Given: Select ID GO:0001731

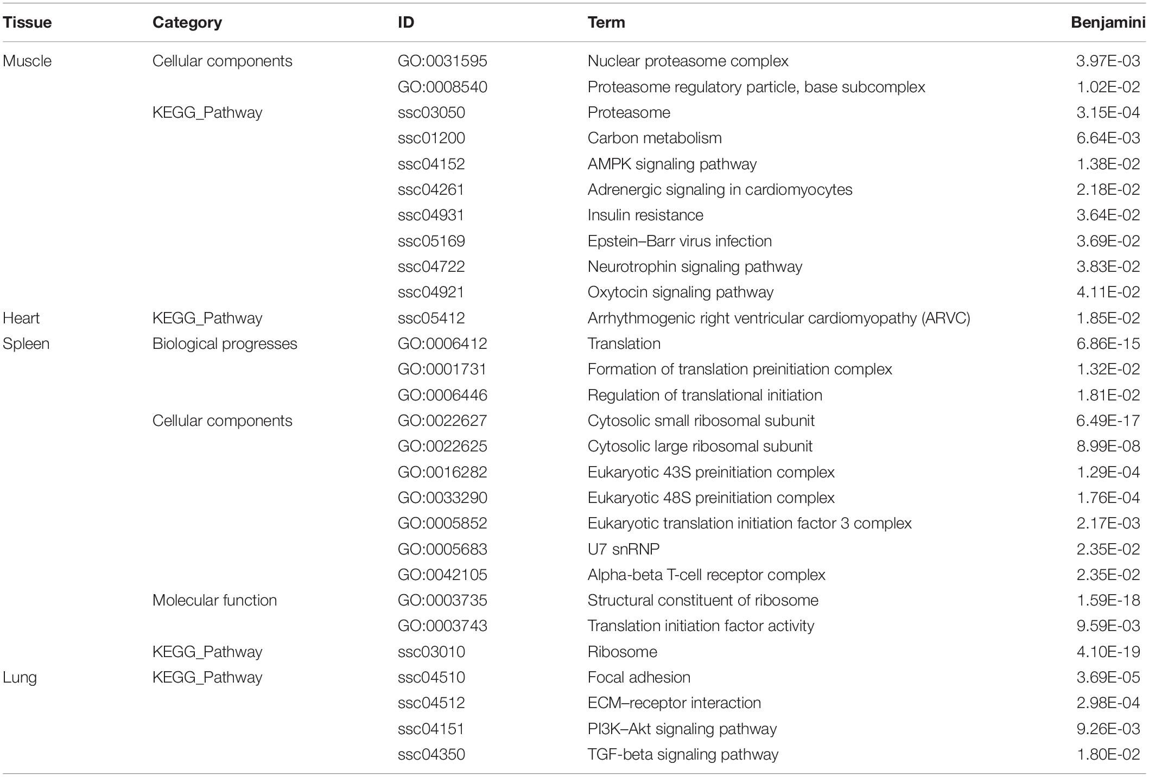Looking at the screenshot, I should tap(442, 369).
